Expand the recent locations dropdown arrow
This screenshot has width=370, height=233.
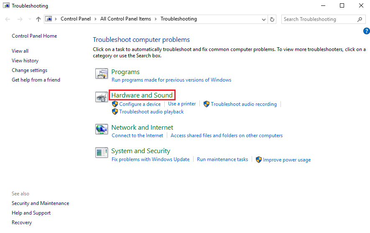click(x=30, y=19)
